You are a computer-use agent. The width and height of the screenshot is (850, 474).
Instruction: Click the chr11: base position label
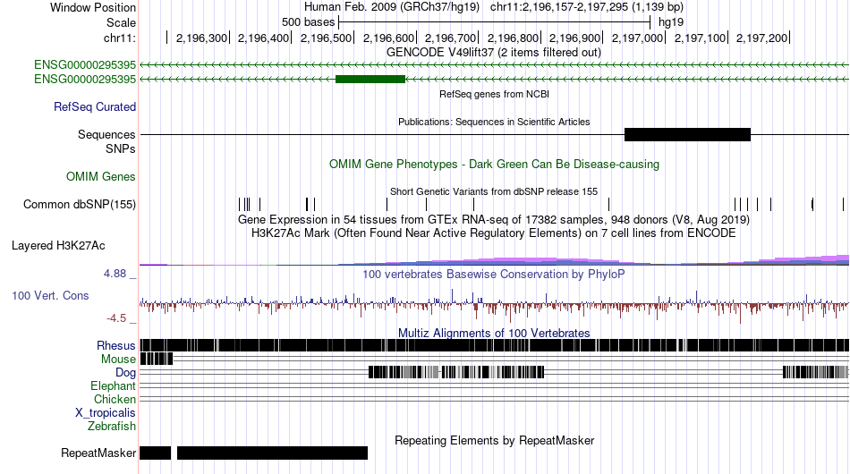(120, 38)
